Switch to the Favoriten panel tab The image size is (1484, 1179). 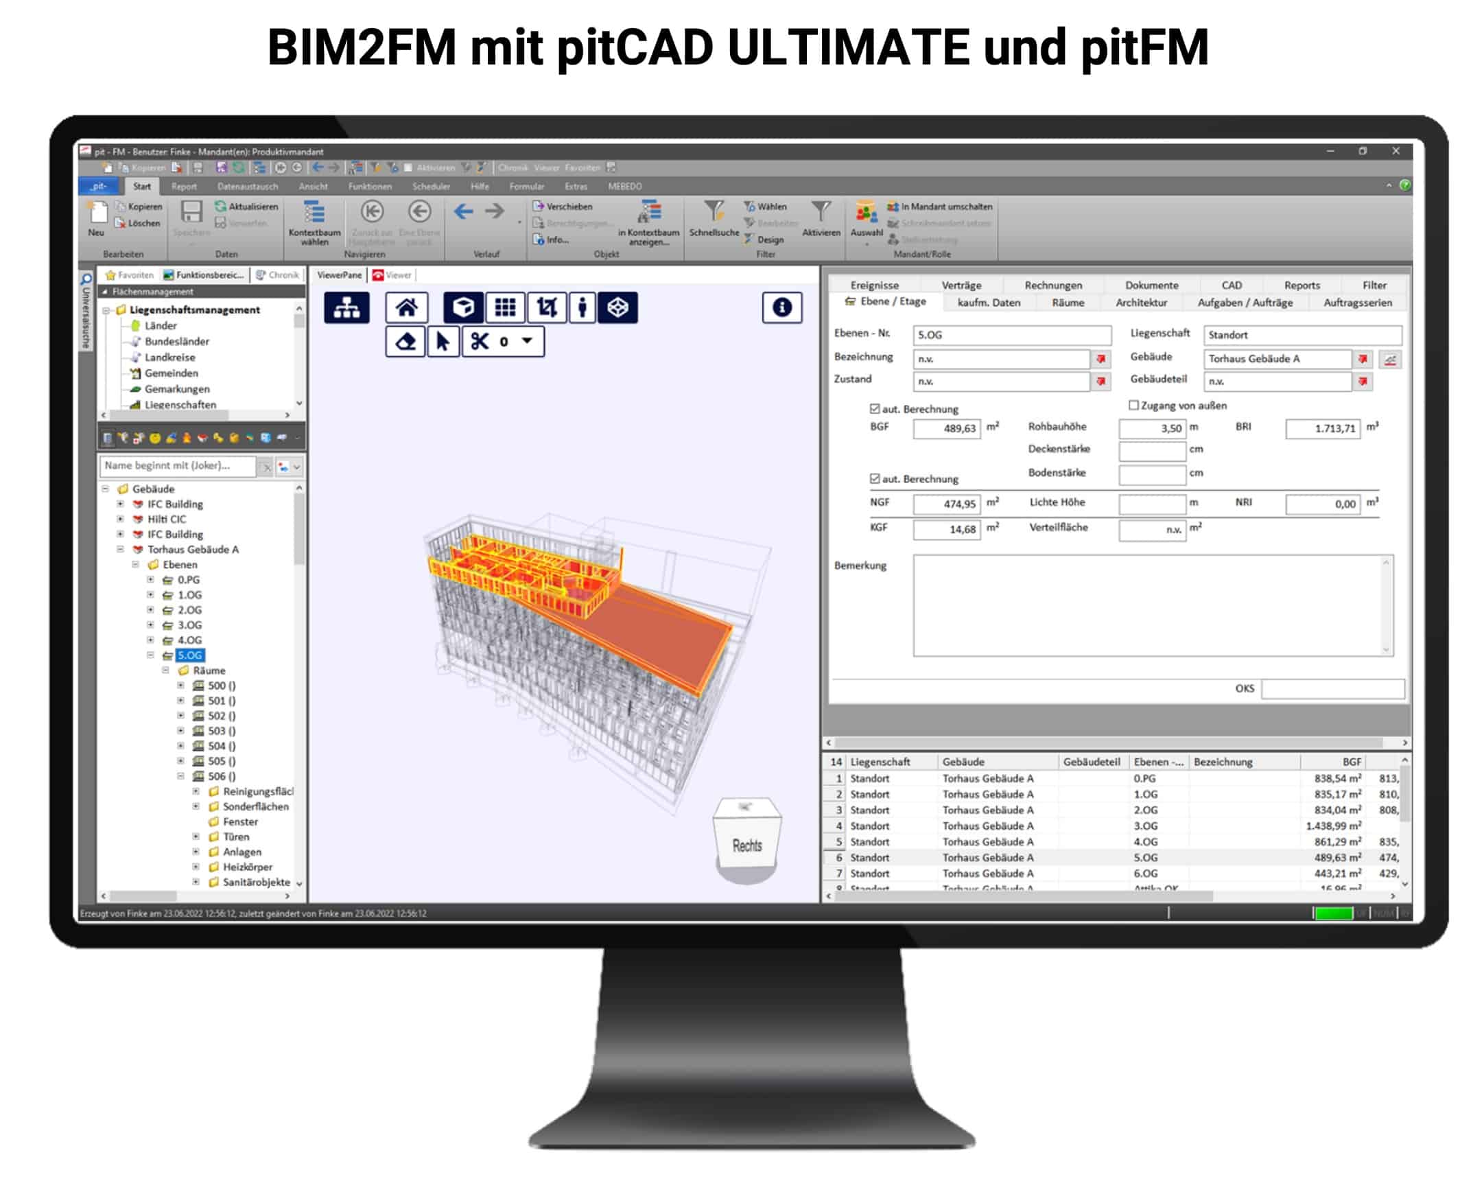click(x=129, y=275)
